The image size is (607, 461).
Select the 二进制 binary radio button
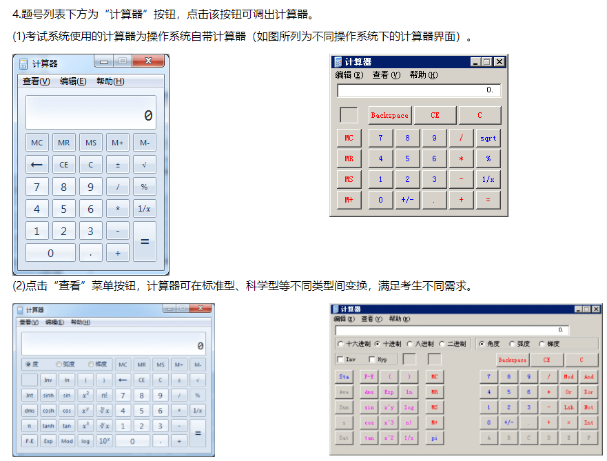point(442,344)
